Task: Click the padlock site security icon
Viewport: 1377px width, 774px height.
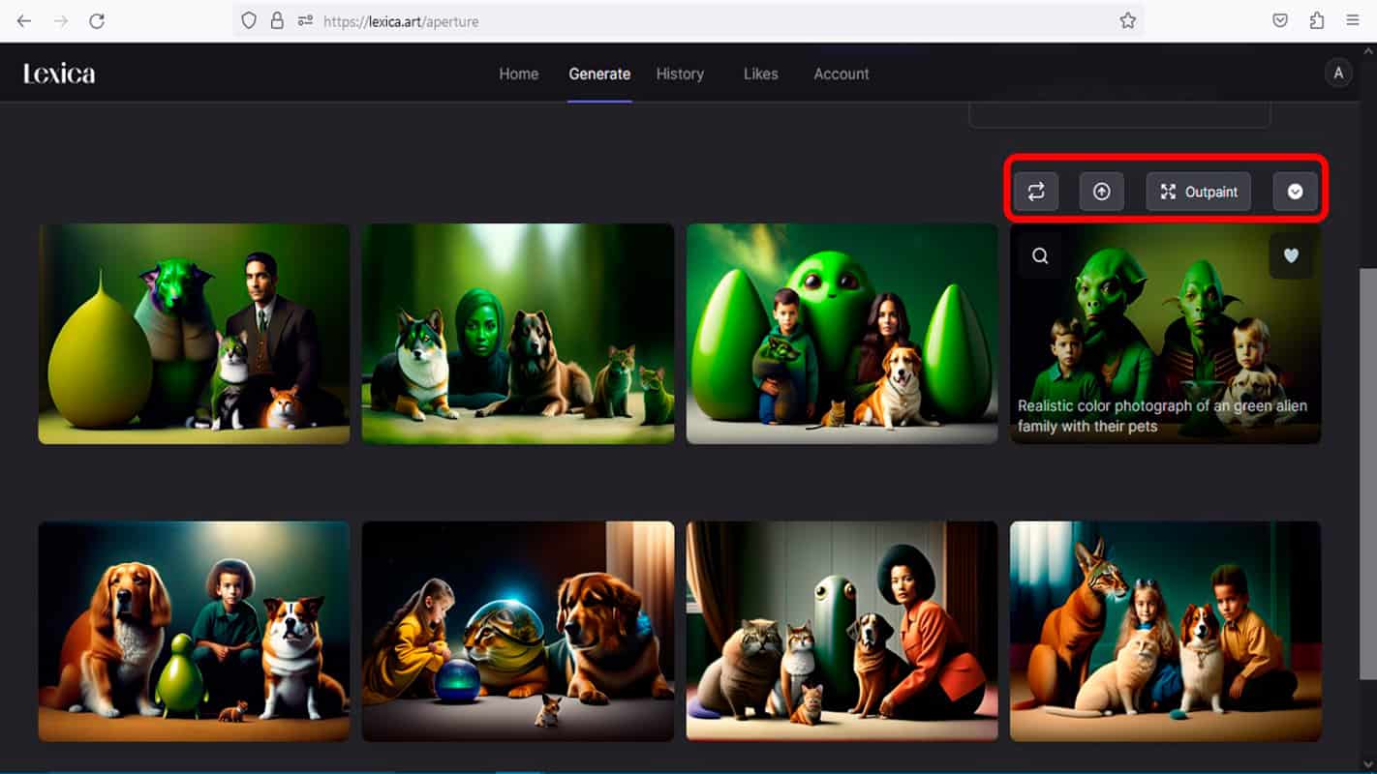Action: tap(277, 20)
